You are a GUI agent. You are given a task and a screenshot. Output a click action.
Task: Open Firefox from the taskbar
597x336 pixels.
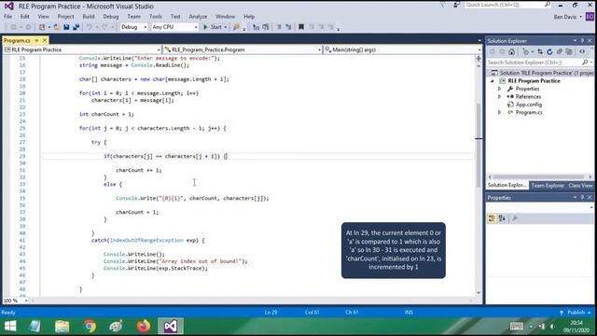pos(143,326)
